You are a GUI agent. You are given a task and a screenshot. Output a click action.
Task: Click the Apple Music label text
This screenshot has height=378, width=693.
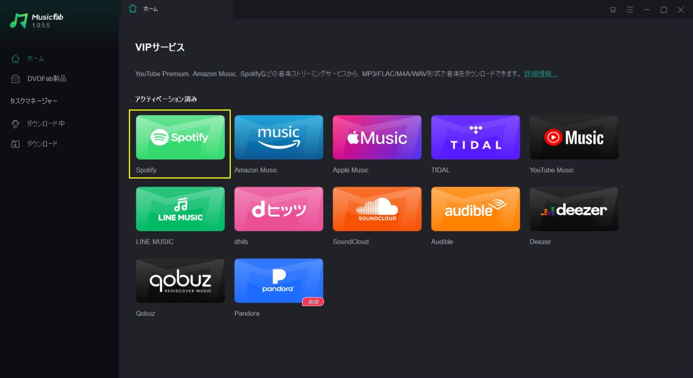point(351,170)
